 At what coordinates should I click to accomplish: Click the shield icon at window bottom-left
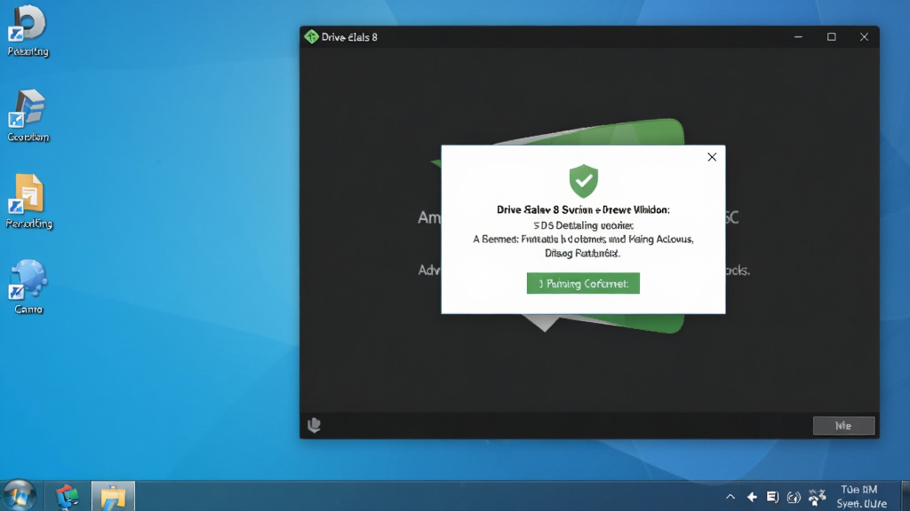[x=314, y=425]
